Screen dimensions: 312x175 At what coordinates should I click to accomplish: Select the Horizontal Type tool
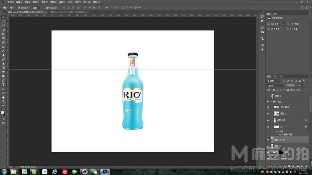click(3, 85)
